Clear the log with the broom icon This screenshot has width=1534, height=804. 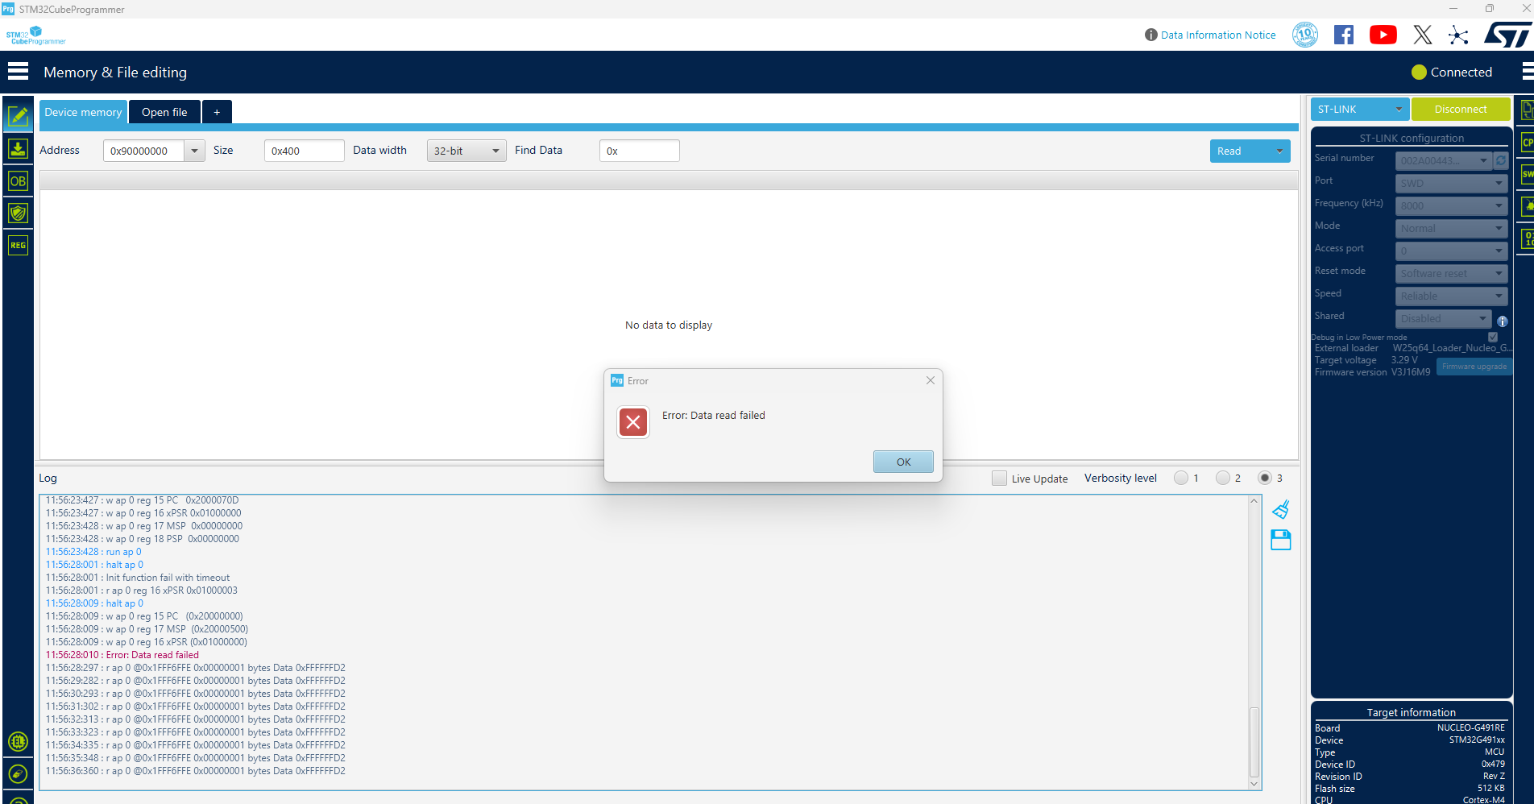(x=1281, y=508)
